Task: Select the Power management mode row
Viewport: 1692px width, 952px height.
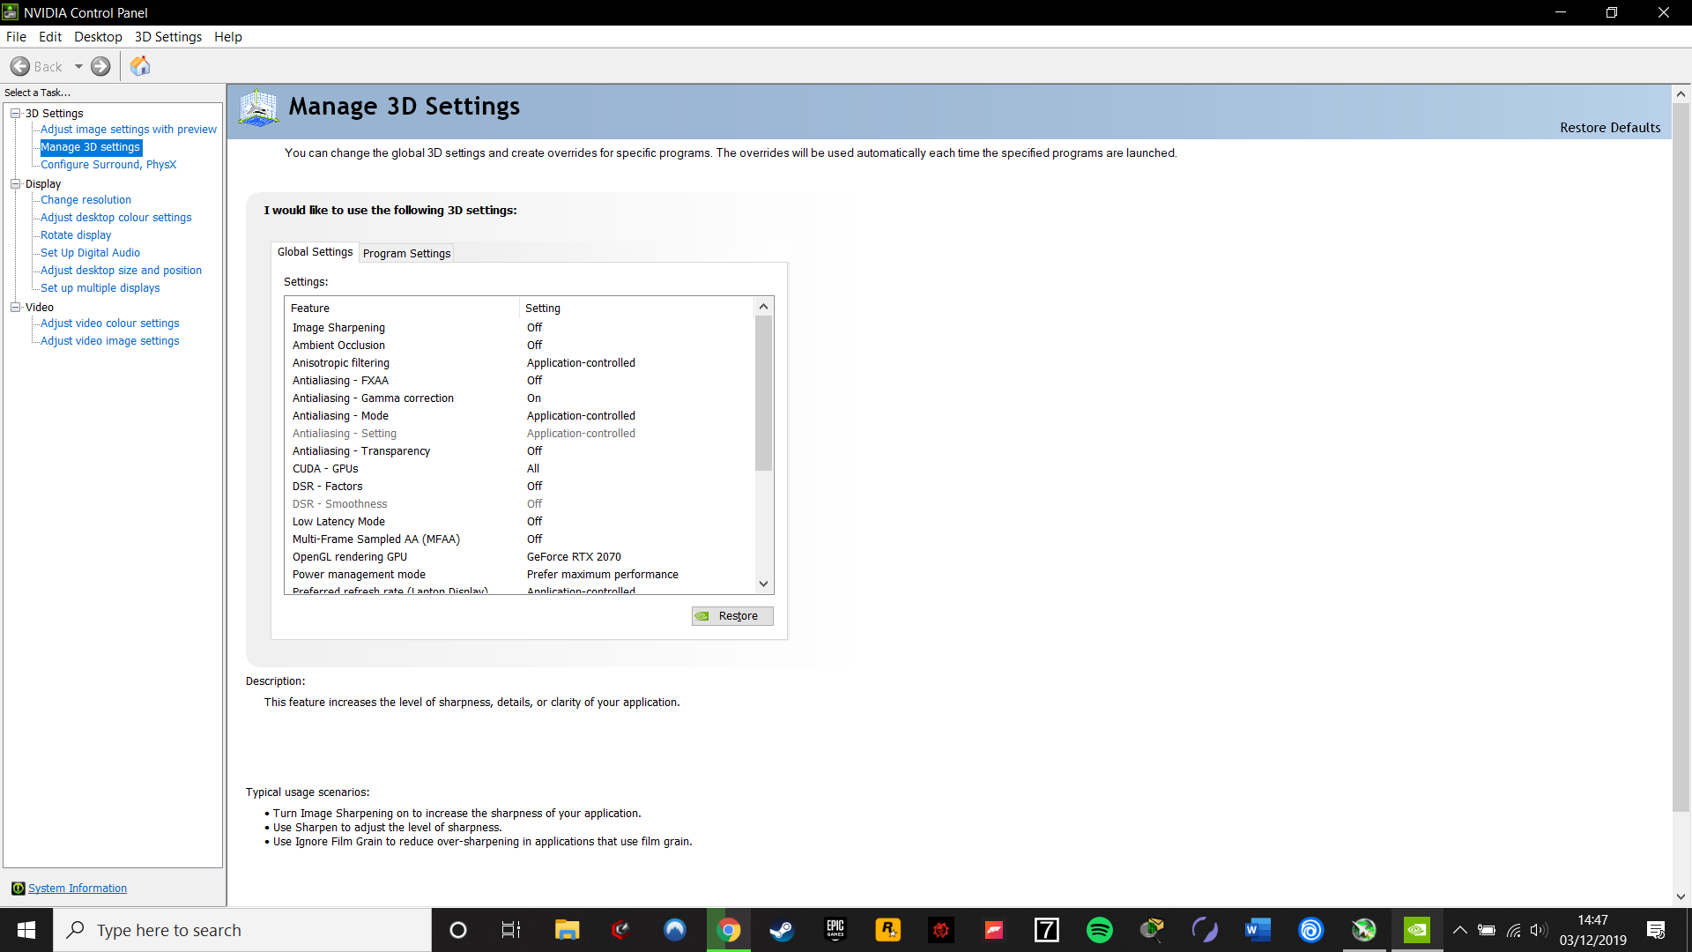Action: click(520, 575)
